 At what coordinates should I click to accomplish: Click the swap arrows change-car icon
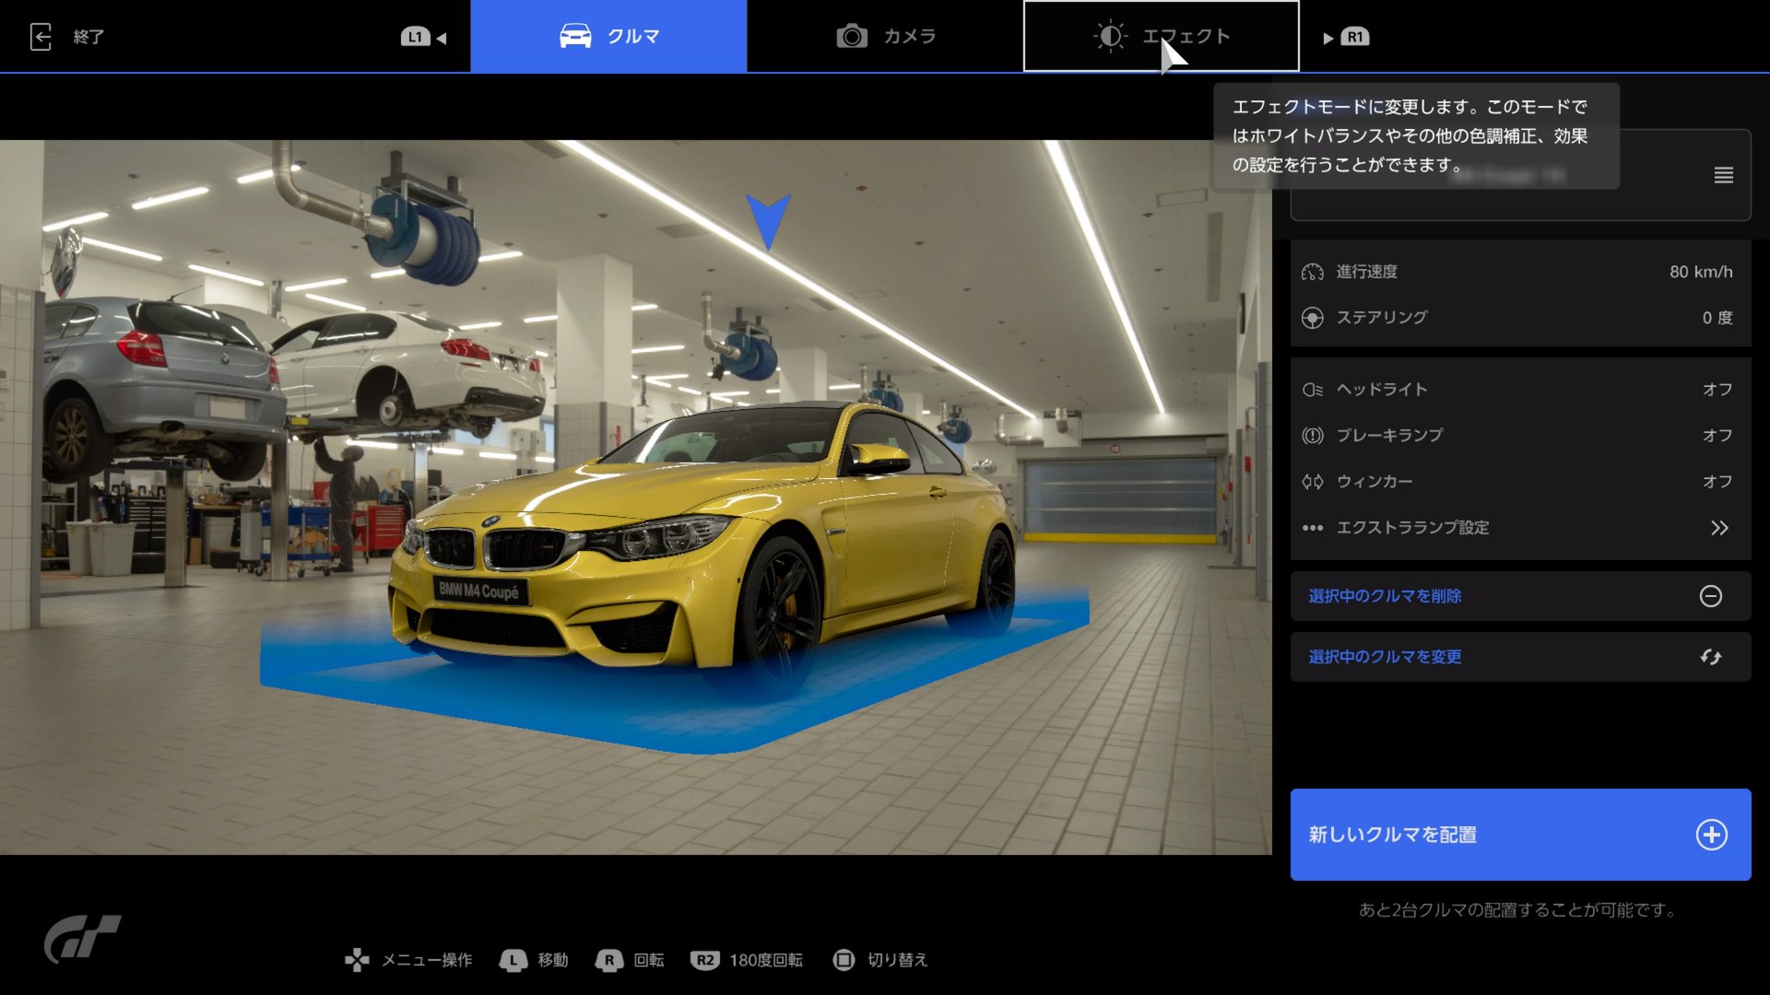[x=1710, y=657]
